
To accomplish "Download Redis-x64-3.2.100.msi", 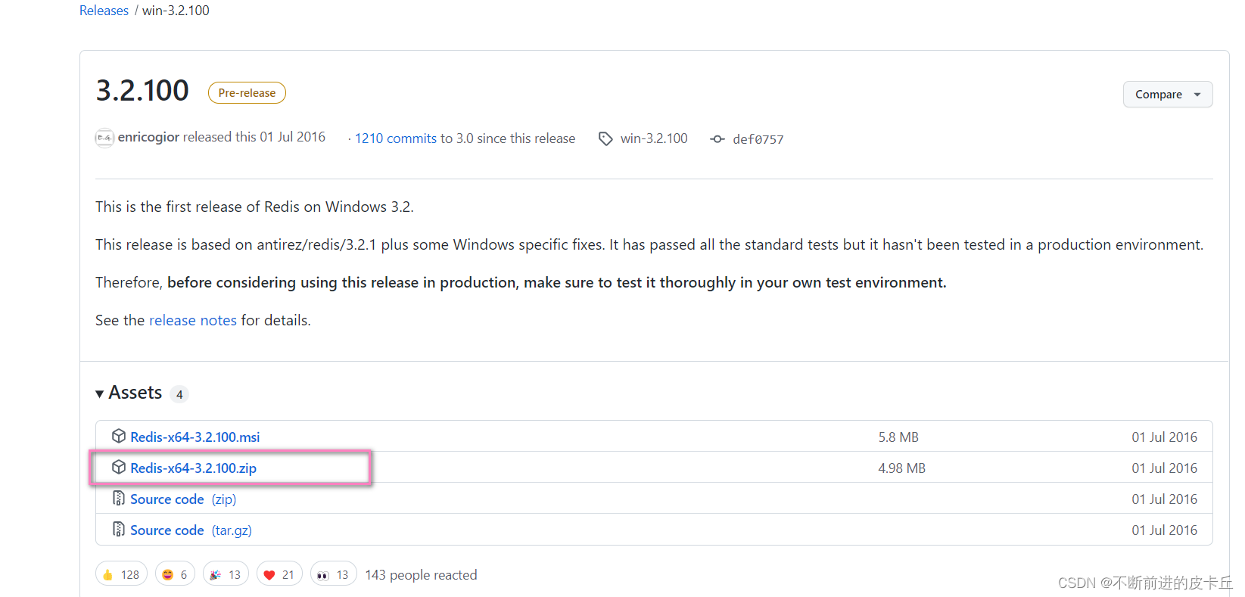I will (195, 437).
